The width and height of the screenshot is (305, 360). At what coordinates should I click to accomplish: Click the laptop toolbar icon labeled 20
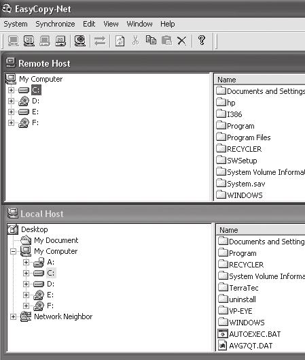(x=60, y=41)
